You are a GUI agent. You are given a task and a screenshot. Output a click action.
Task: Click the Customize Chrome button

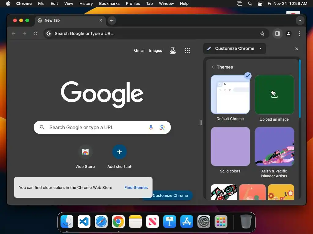point(170,195)
